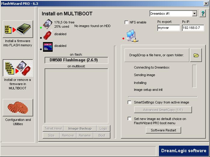The image size is (210, 157).
Task: Select Install or remove firmware in MULTIBOOT
Action: coord(18,68)
